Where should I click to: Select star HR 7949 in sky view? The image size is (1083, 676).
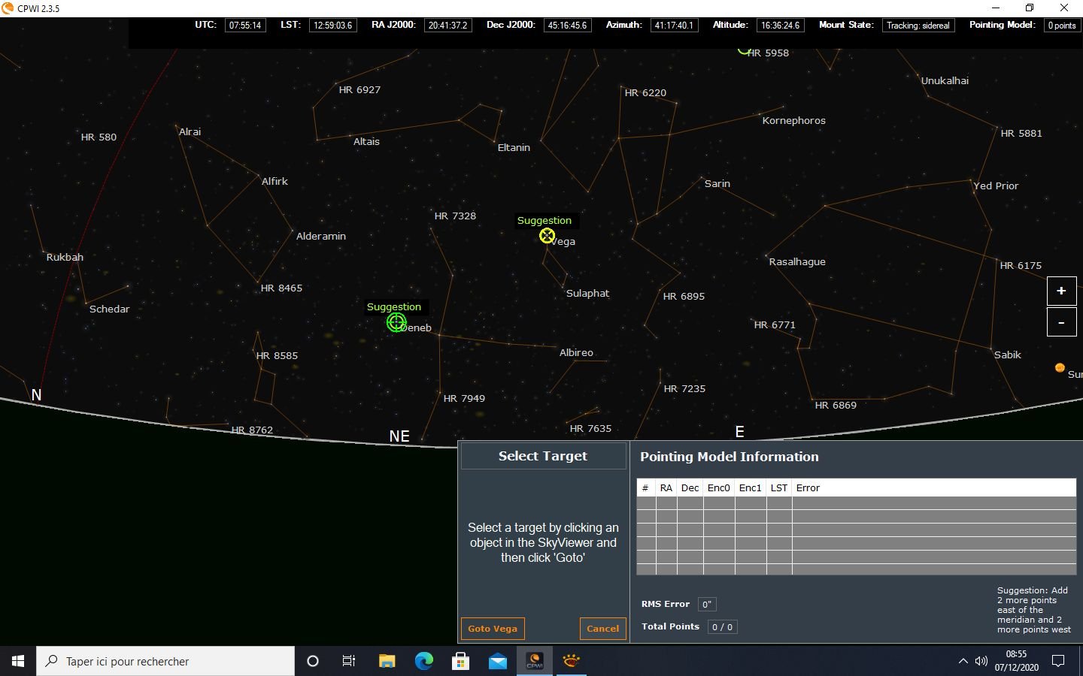(x=464, y=399)
